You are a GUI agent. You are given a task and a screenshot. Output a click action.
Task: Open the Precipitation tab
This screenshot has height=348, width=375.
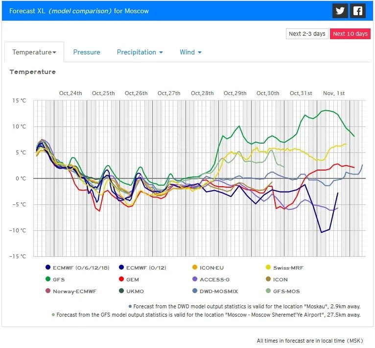(140, 52)
